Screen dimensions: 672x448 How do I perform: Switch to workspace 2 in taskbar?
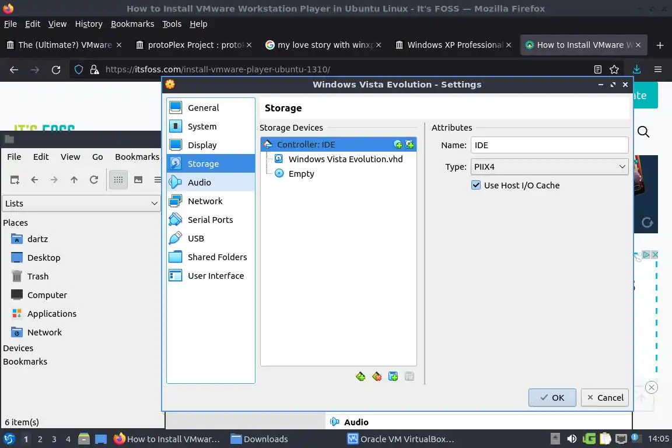(40, 439)
